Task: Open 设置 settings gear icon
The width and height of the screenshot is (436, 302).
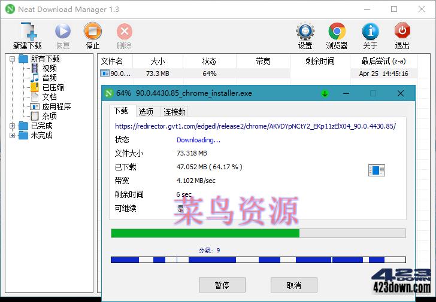Action: [305, 31]
